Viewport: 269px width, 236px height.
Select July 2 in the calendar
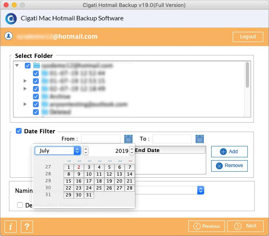[79, 167]
